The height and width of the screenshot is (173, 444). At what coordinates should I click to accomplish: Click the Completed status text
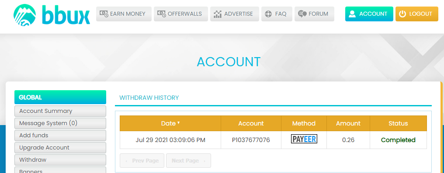pos(398,140)
